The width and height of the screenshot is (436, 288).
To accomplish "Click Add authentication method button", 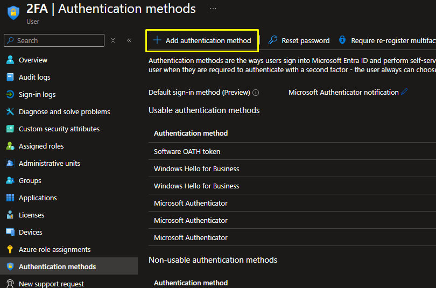I will click(x=202, y=40).
